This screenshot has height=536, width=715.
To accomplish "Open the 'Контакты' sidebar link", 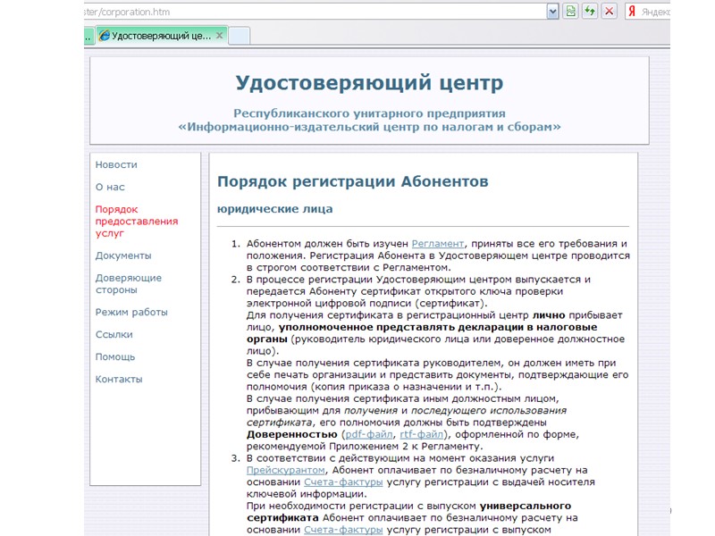I will tap(119, 379).
